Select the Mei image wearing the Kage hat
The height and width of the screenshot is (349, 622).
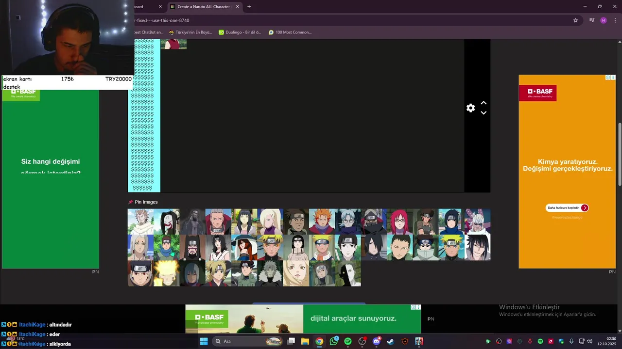[244, 248]
